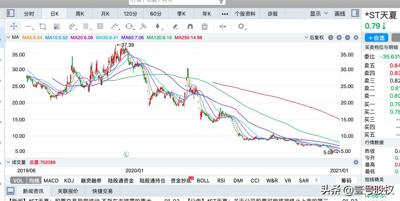Click the green L marker on chart
The image size is (400, 201).
[126, 154]
